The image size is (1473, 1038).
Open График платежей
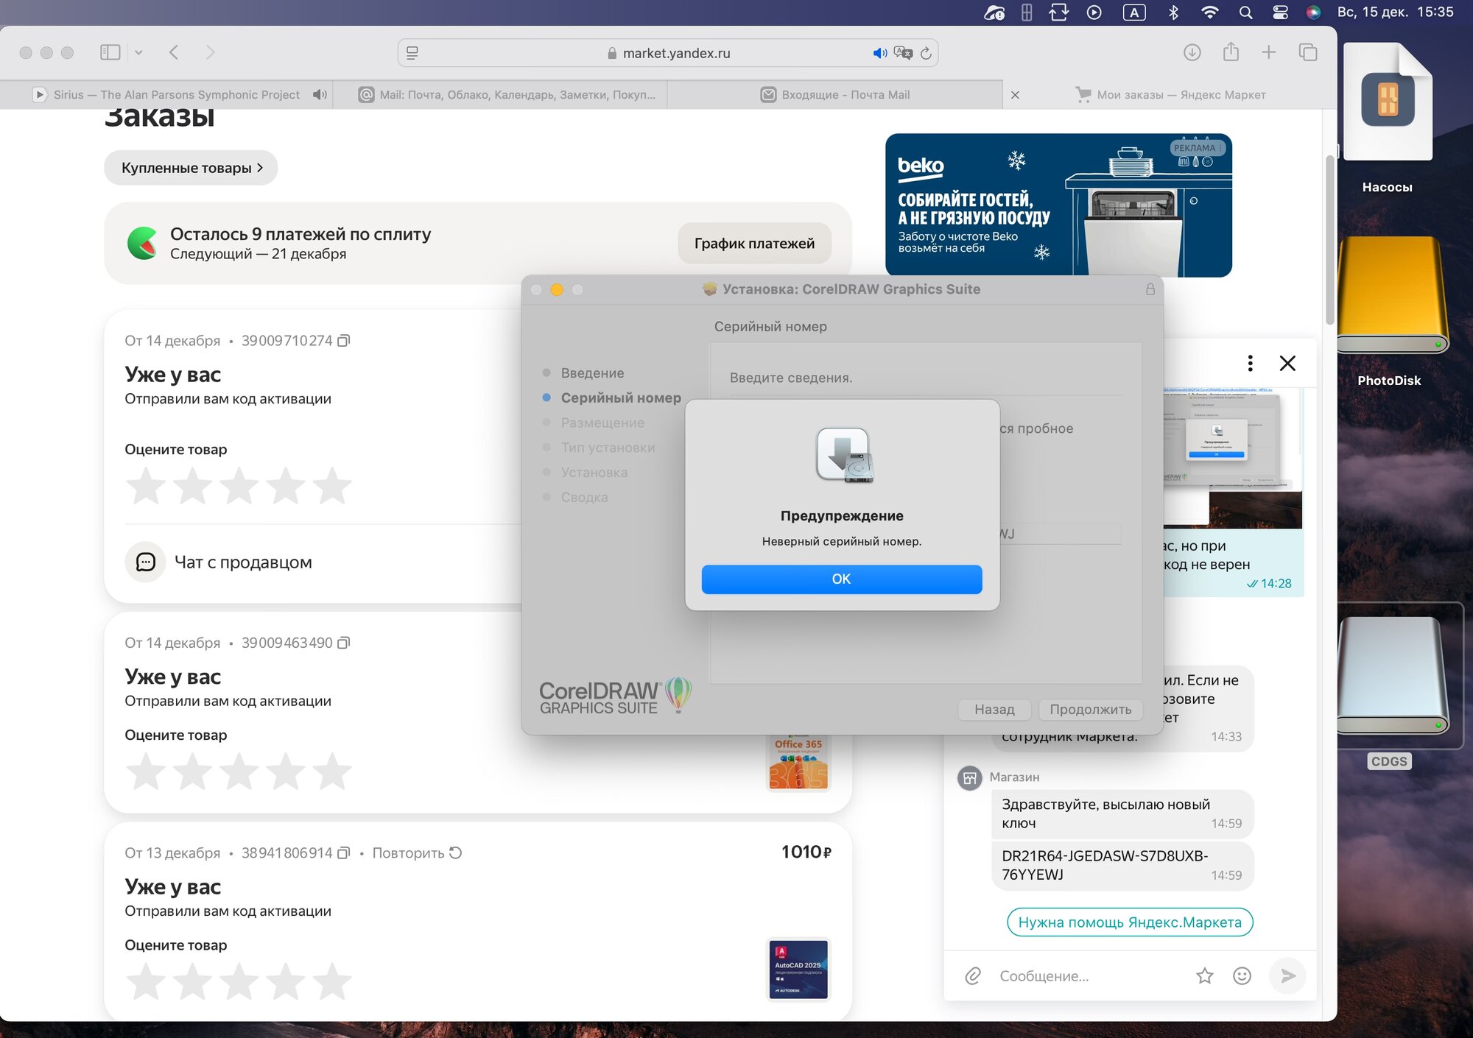(754, 244)
